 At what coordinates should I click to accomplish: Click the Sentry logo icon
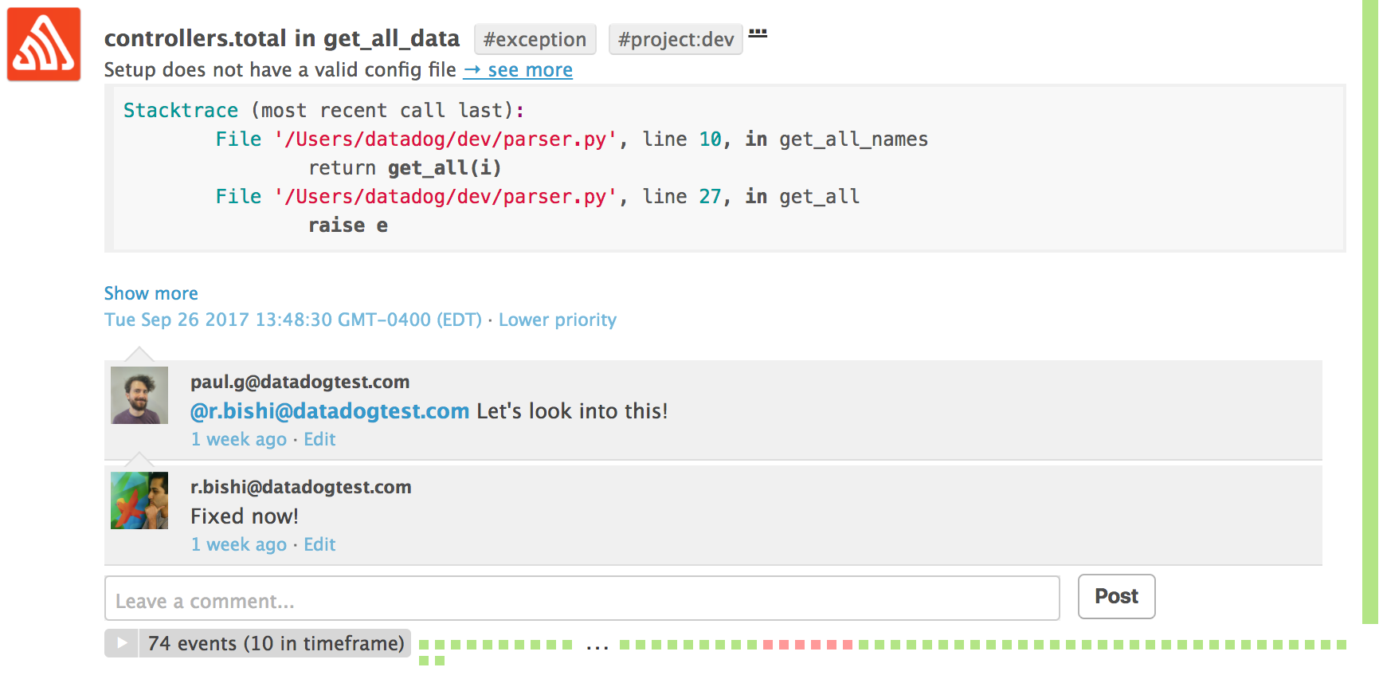[44, 45]
